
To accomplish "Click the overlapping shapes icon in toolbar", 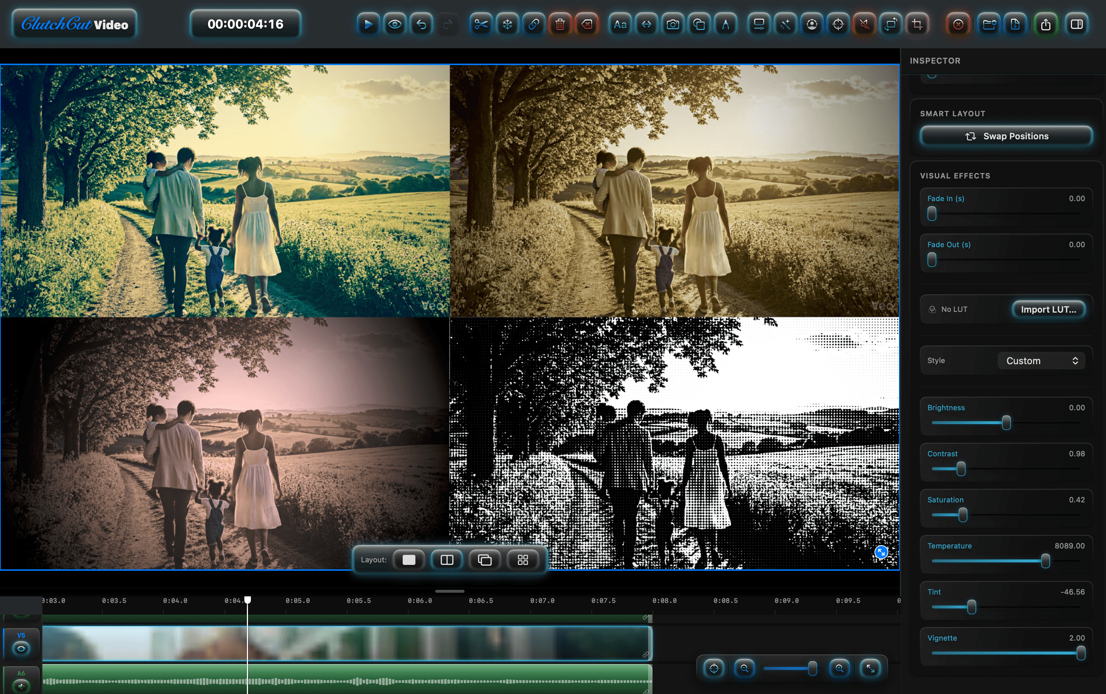I will point(699,24).
